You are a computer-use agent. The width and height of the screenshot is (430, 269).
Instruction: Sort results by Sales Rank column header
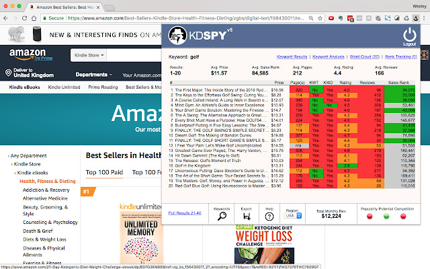coord(398,82)
